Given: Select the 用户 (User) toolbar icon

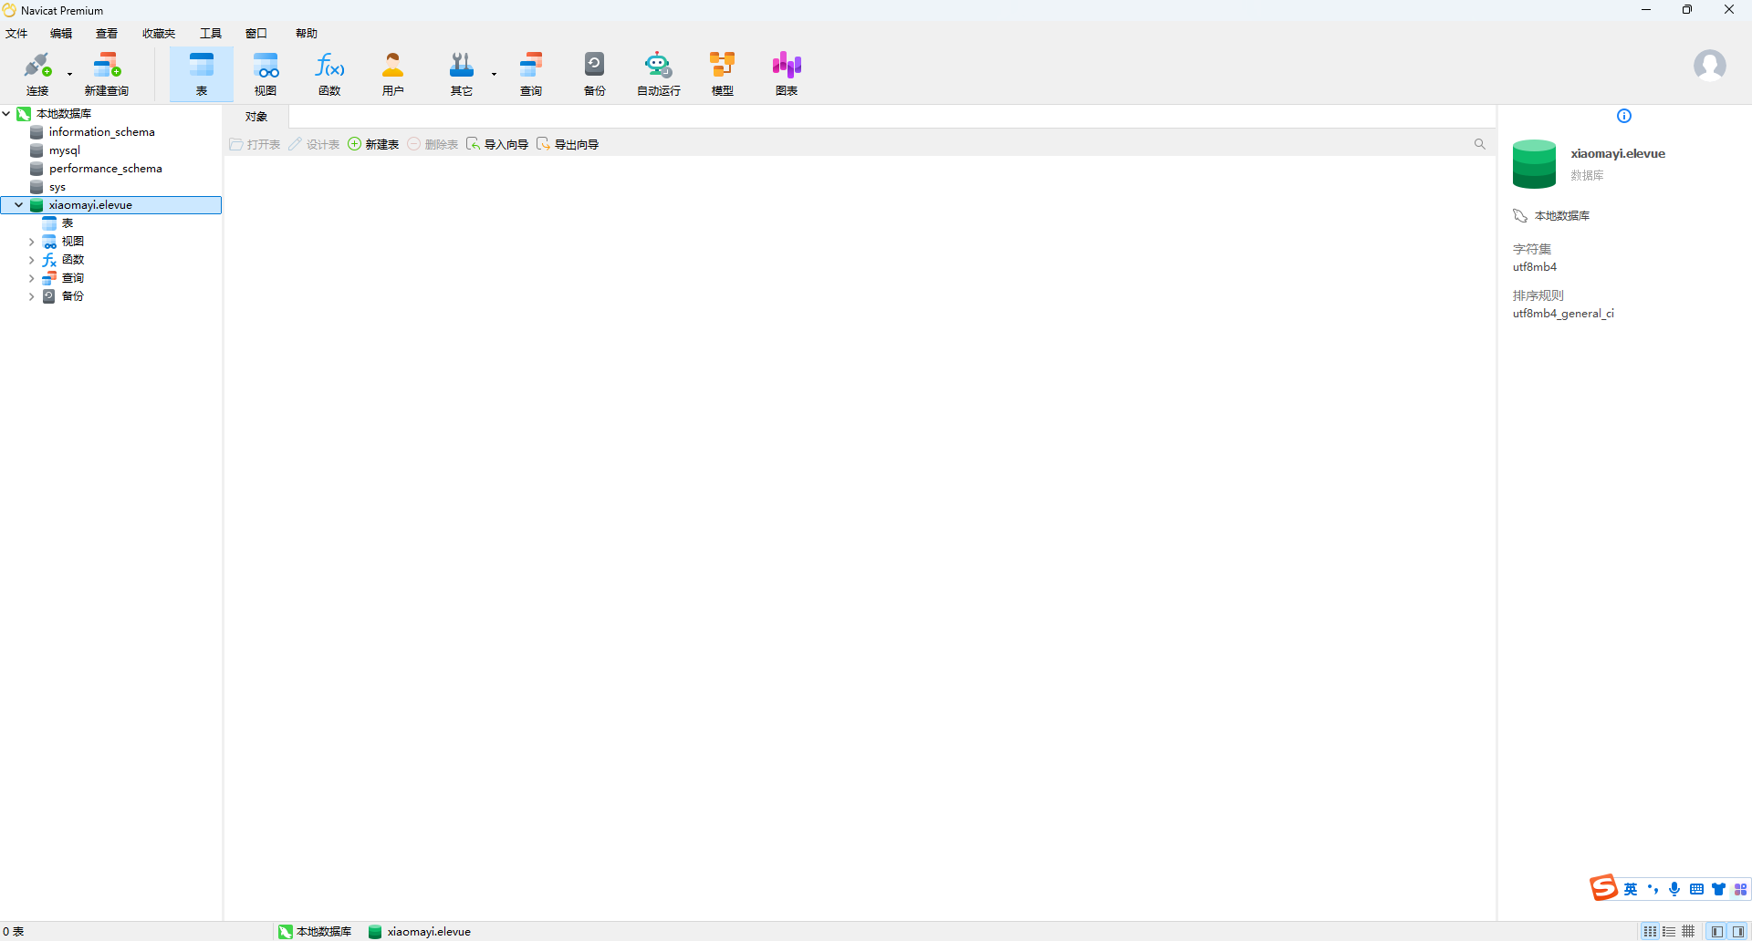Looking at the screenshot, I should (x=393, y=74).
